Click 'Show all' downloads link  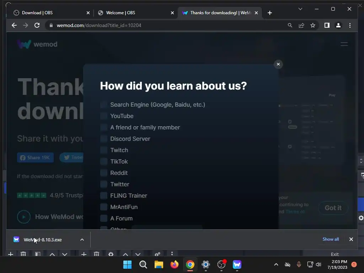point(331,239)
